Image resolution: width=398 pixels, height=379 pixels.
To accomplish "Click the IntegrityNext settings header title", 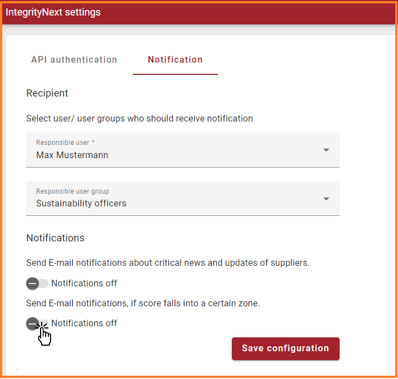I will pyautogui.click(x=53, y=12).
